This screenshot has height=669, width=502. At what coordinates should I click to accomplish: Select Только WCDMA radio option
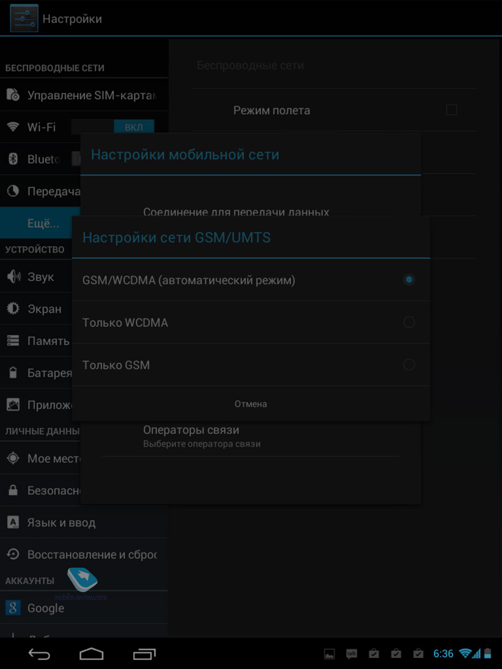pos(409,322)
